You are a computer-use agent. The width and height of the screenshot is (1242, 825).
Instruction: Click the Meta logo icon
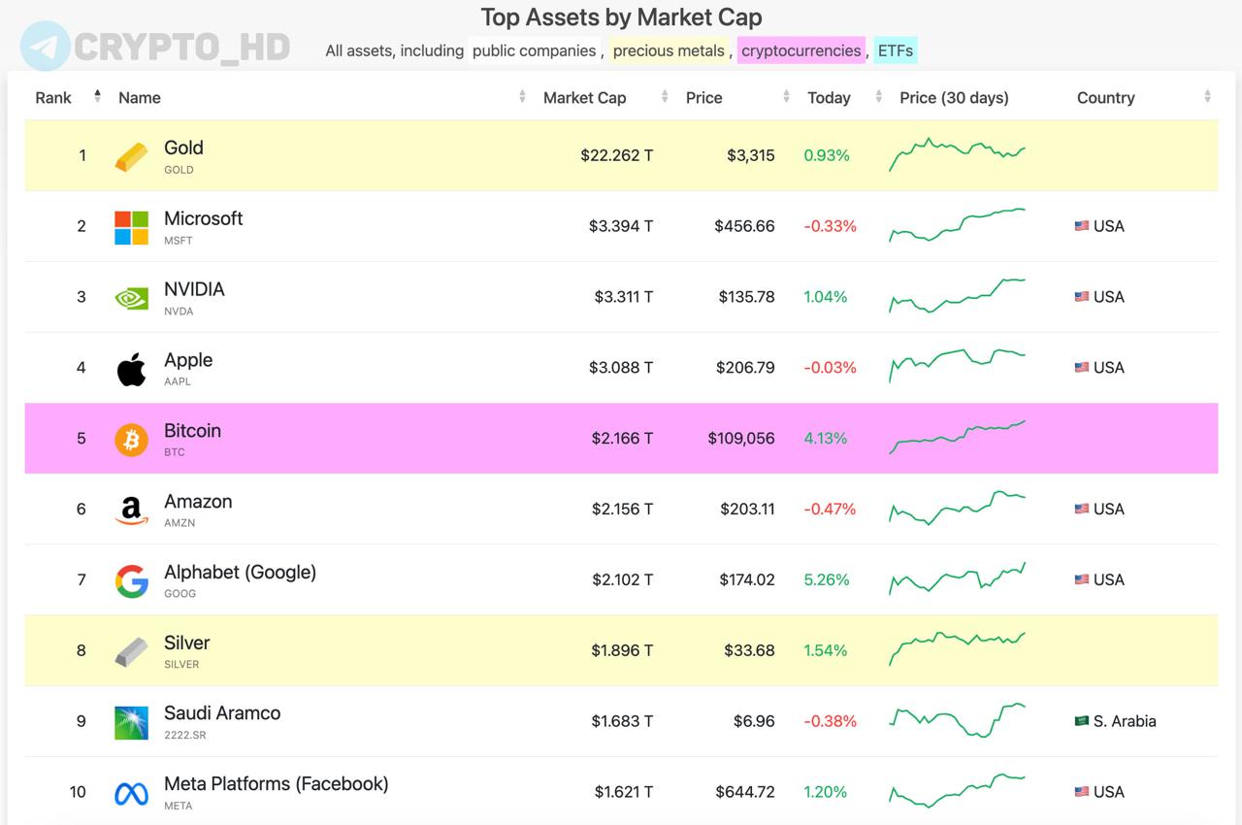point(131,794)
